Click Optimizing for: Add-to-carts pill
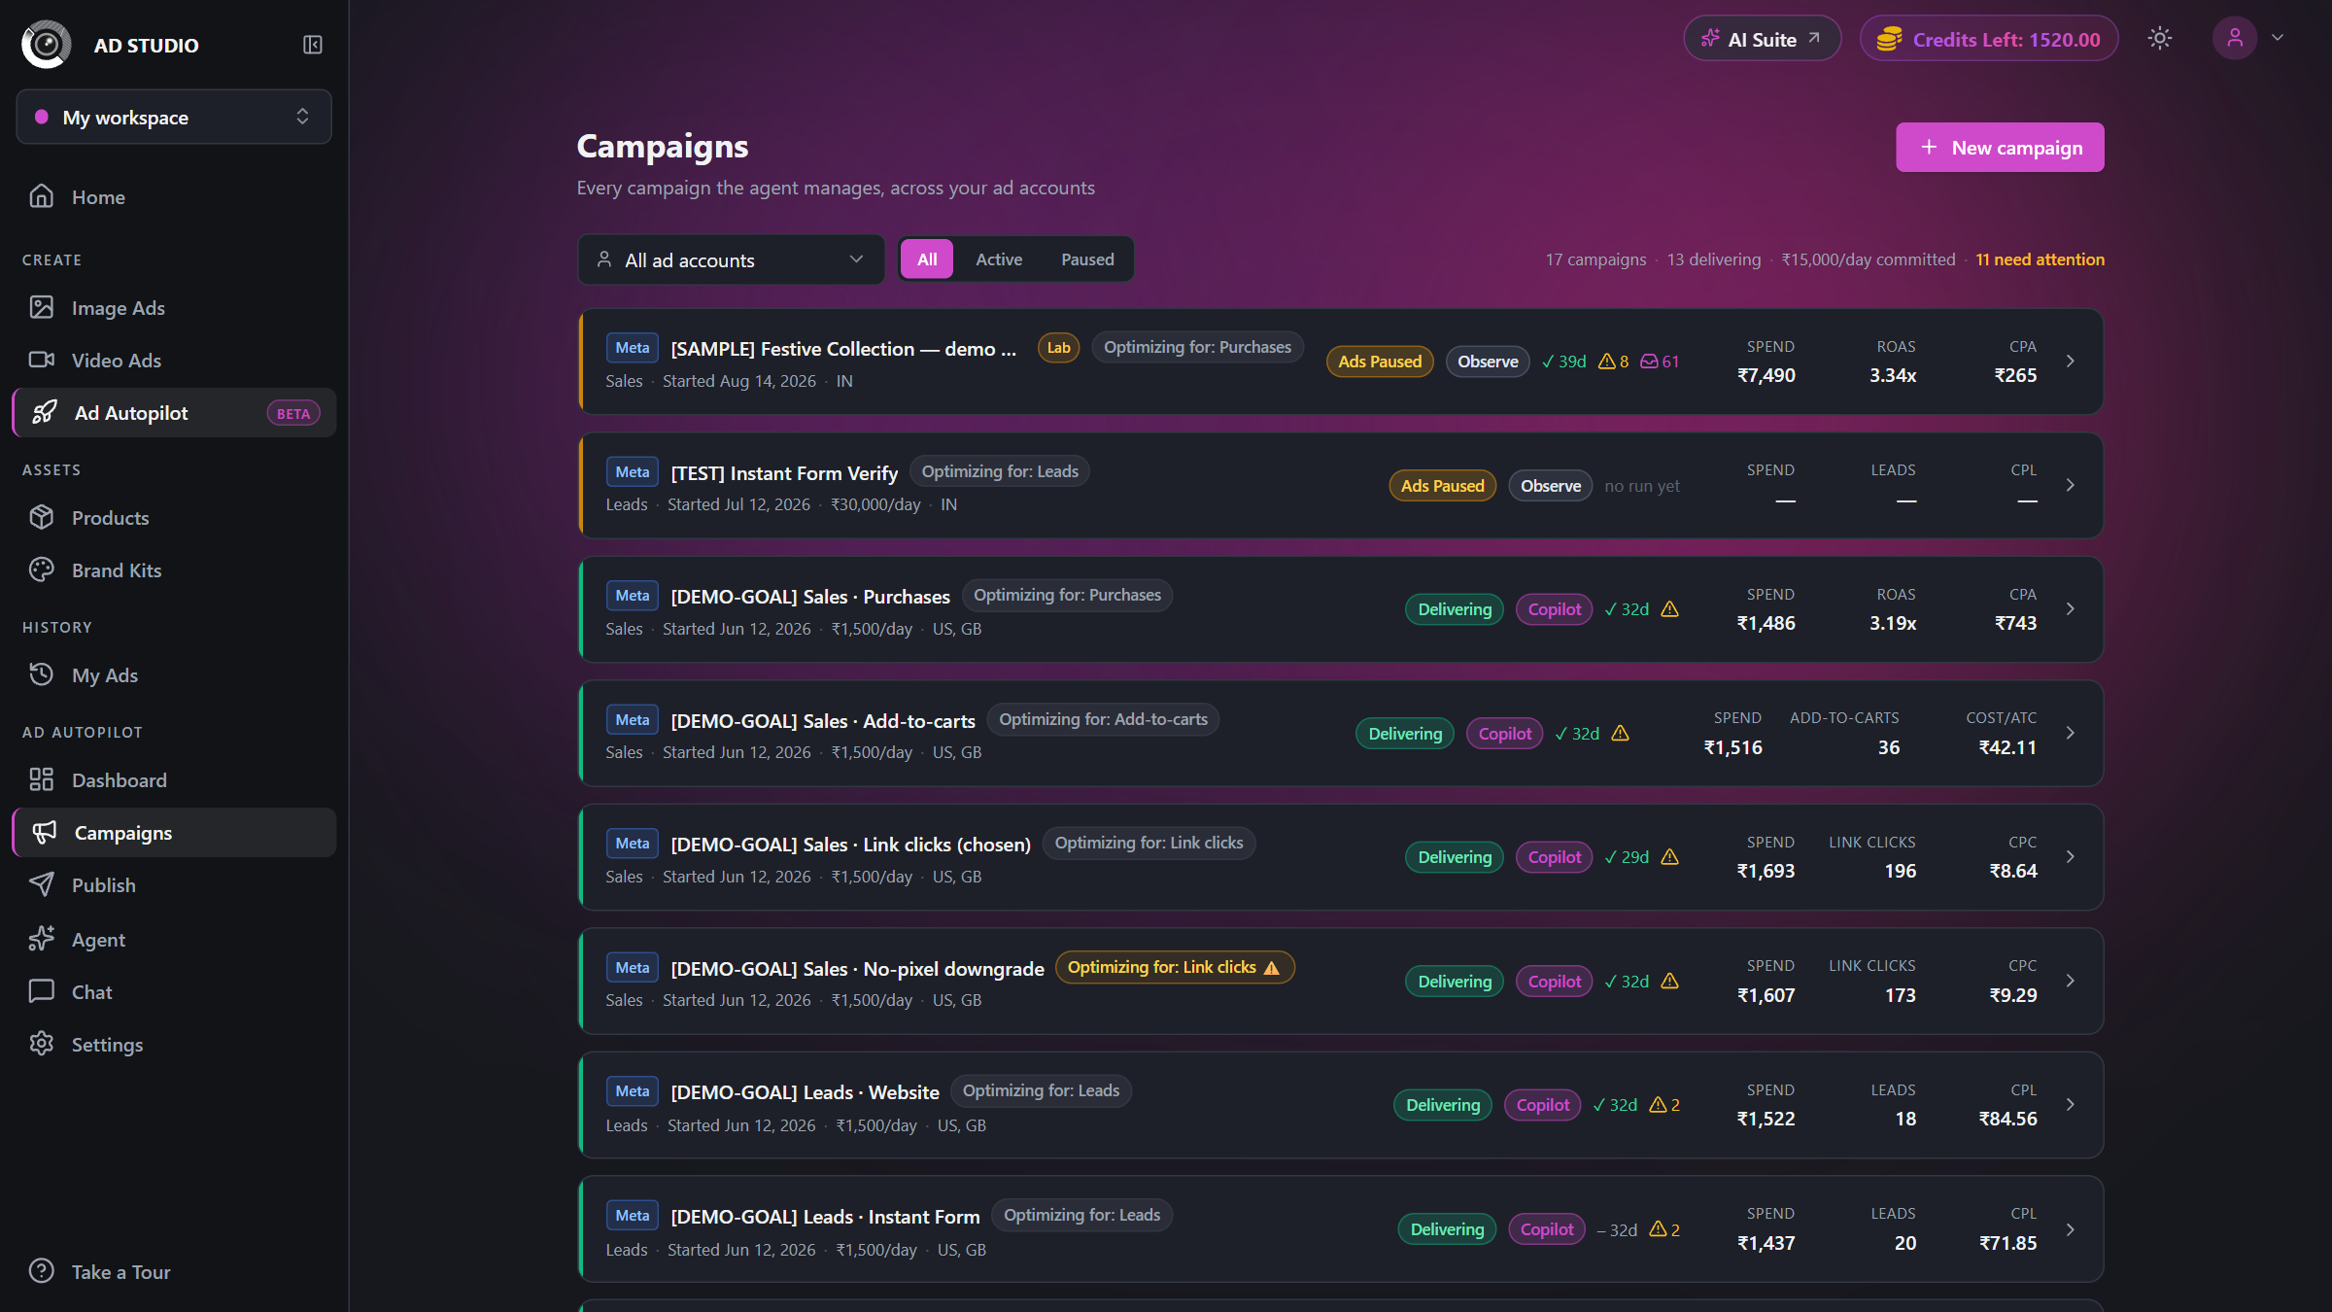2332x1312 pixels. 1103,719
